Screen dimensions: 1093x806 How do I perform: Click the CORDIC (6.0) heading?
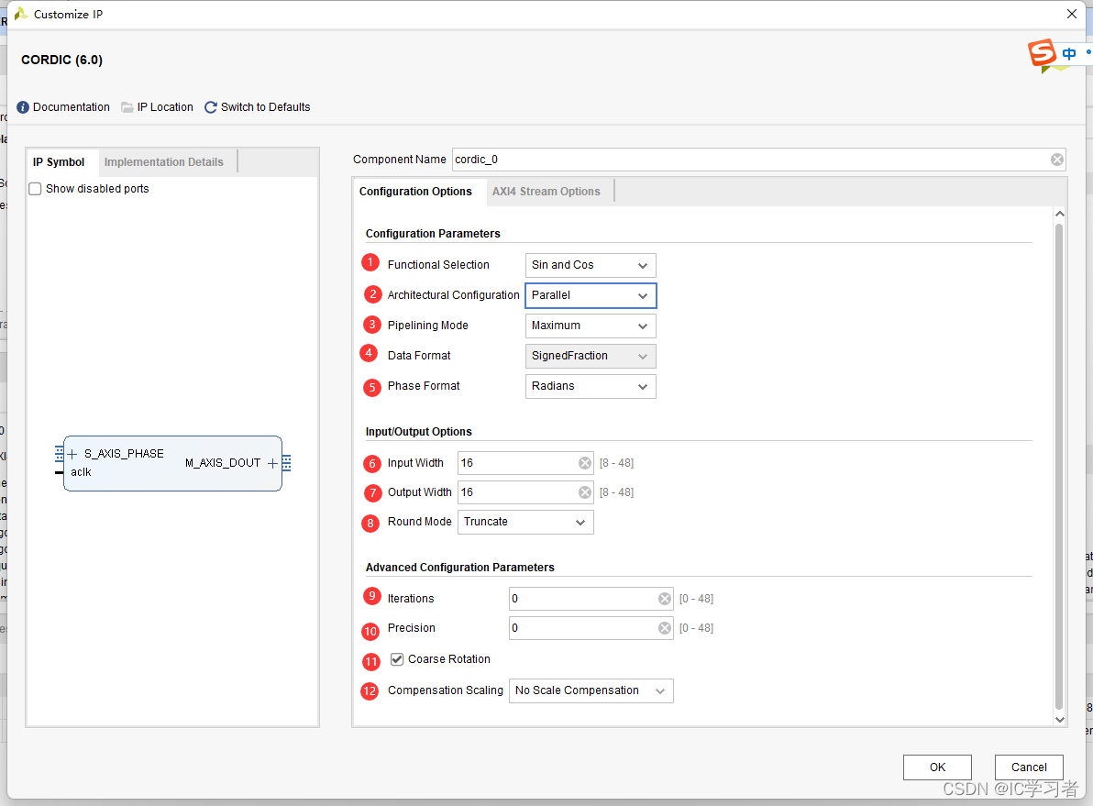click(62, 60)
